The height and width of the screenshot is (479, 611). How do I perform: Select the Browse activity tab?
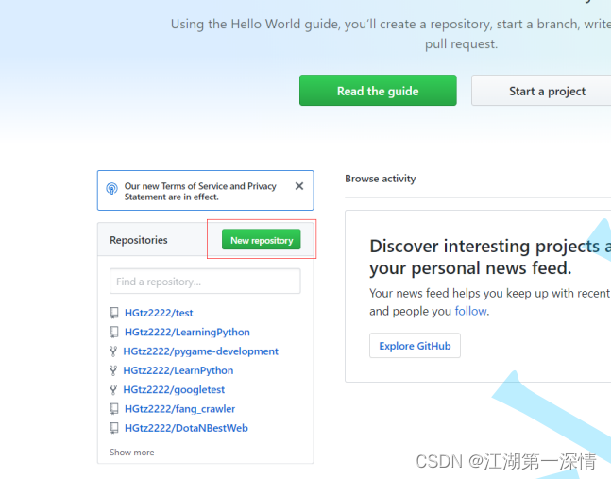pos(380,179)
